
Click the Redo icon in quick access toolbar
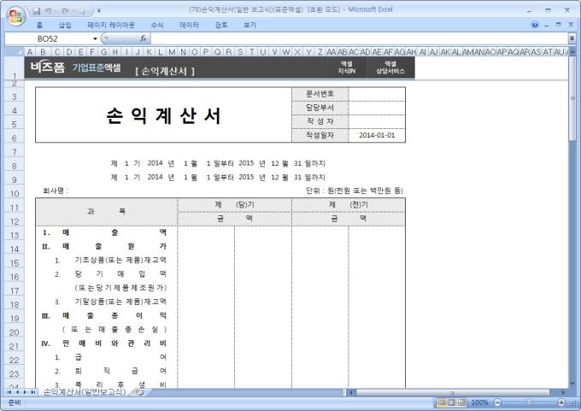pos(65,11)
